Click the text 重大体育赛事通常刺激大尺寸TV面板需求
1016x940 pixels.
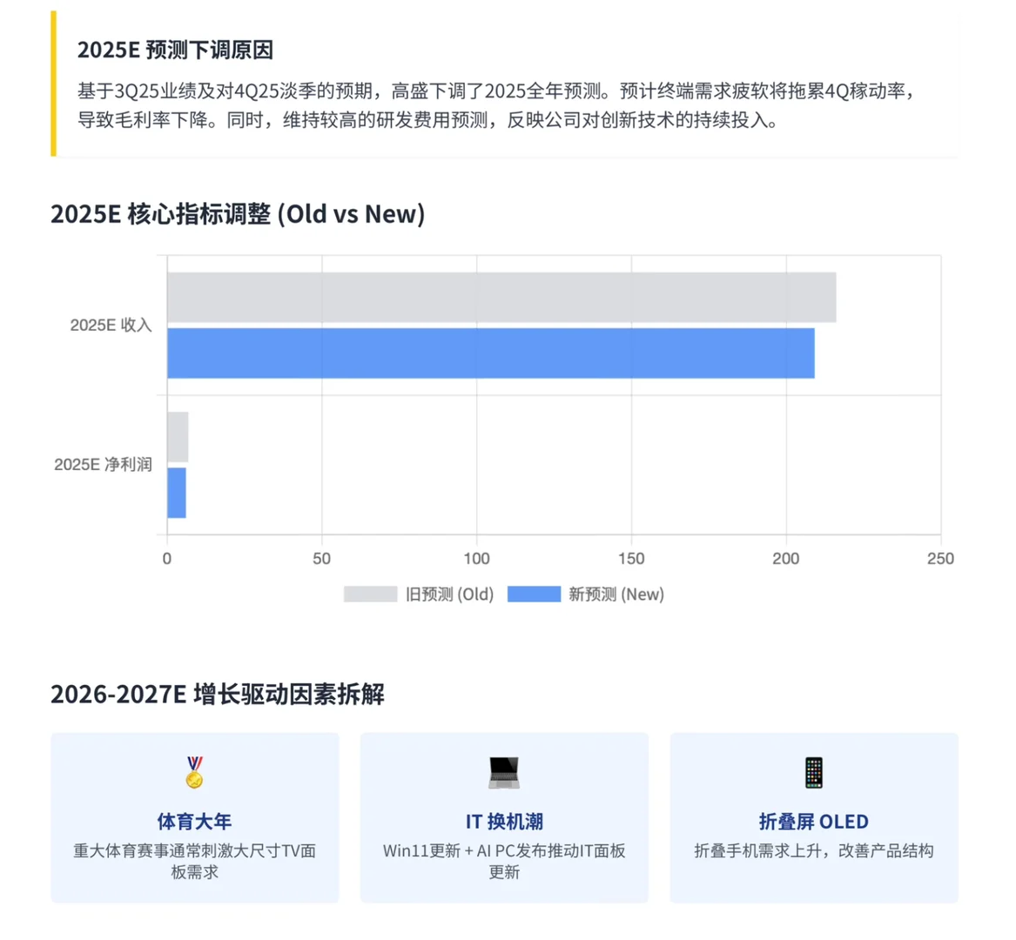194,861
